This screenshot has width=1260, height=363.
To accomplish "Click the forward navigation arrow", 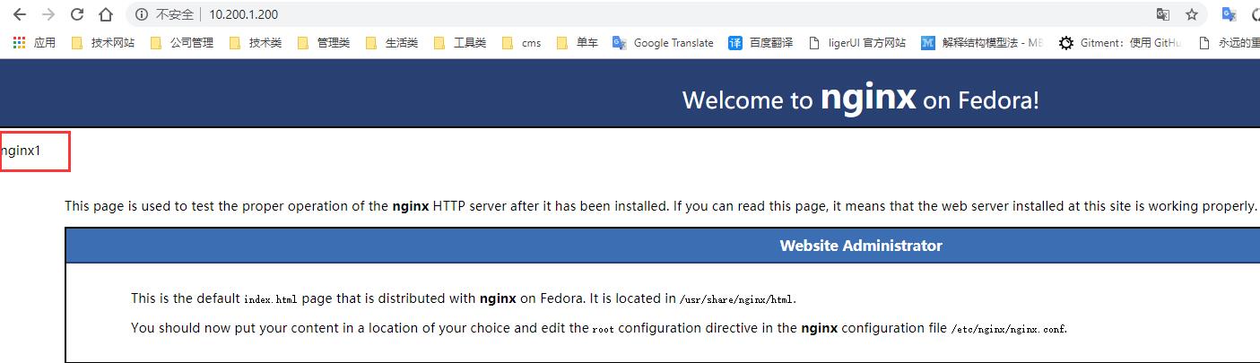I will (x=48, y=14).
